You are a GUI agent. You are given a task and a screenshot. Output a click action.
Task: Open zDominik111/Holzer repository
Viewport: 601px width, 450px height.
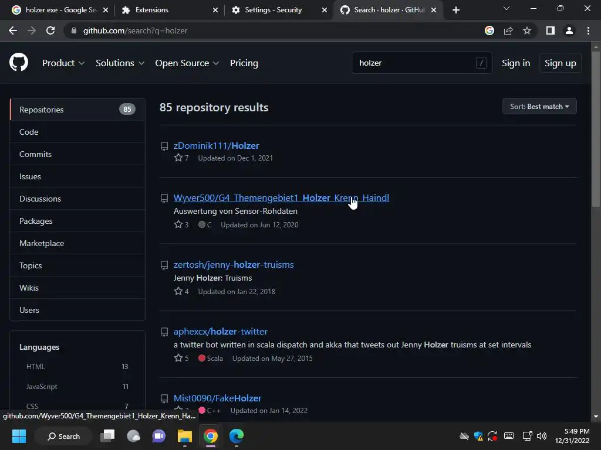point(216,145)
